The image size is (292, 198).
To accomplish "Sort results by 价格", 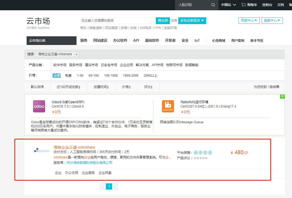I will click(x=126, y=87).
